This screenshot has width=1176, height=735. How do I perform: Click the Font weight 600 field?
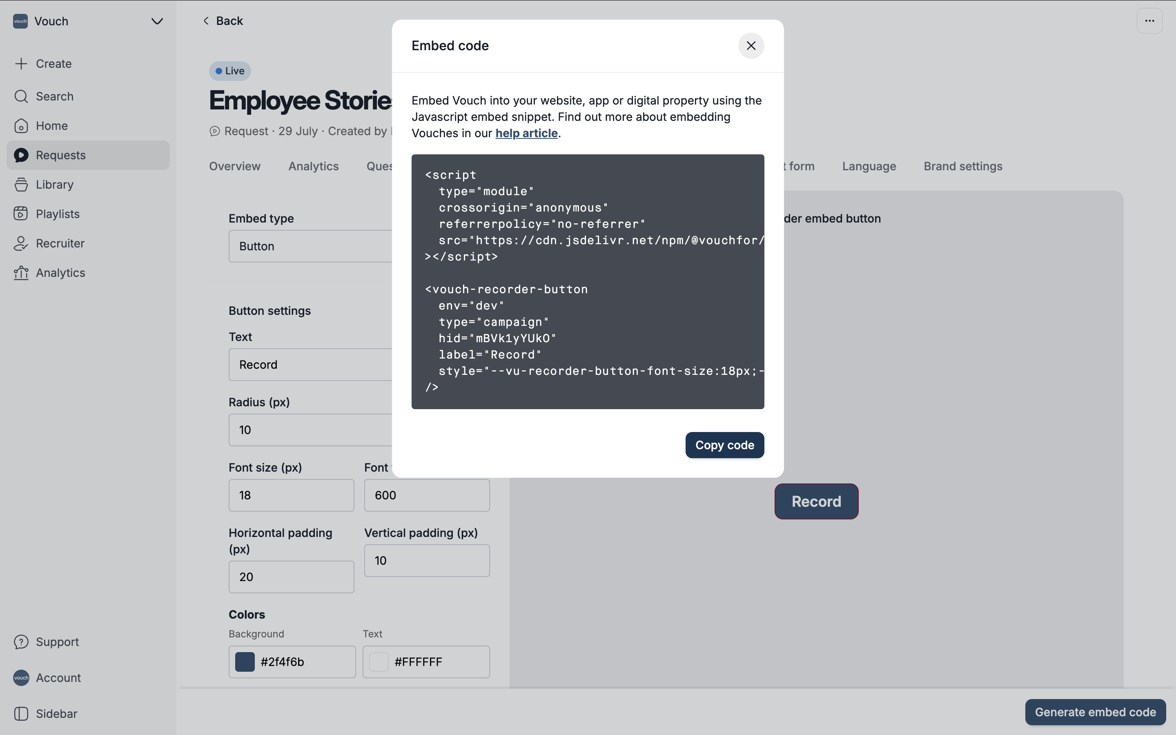(x=427, y=495)
